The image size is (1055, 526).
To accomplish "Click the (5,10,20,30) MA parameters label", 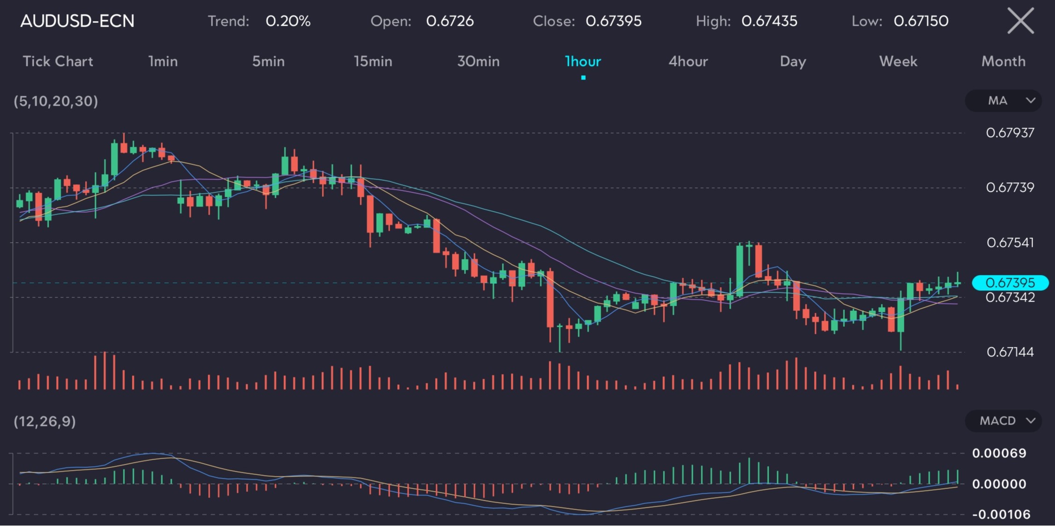I will point(56,101).
